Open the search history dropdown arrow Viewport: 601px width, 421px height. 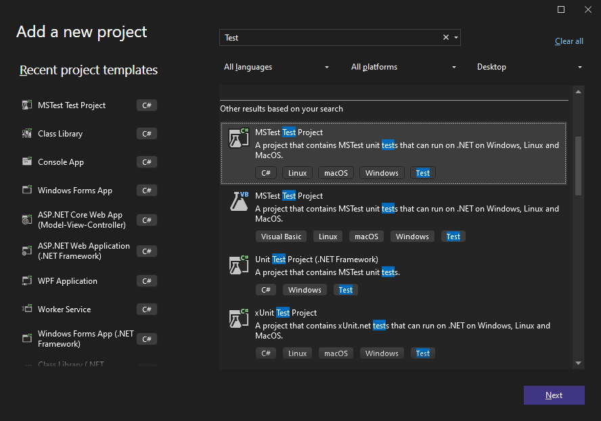click(456, 38)
